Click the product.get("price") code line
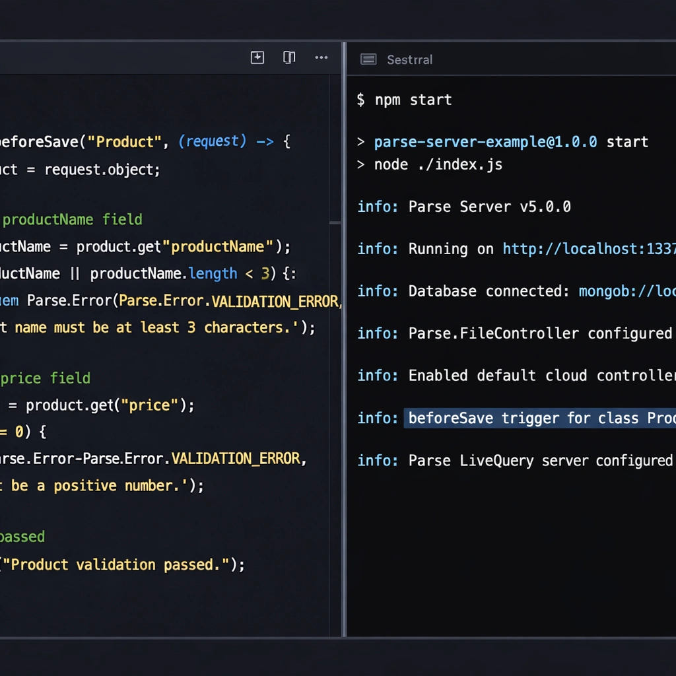The image size is (676, 676). (110, 405)
